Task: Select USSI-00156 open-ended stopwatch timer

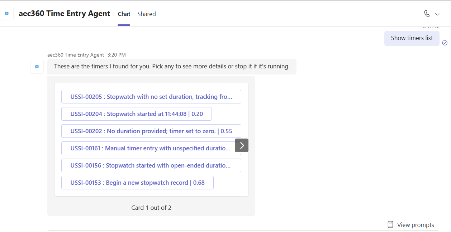Action: point(151,165)
